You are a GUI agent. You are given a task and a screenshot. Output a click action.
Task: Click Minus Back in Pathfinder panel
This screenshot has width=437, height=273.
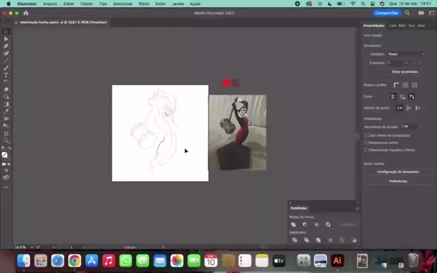coord(354,240)
